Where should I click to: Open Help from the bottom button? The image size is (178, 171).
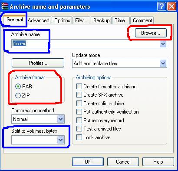point(158,161)
